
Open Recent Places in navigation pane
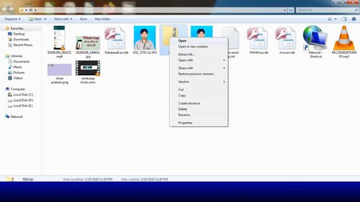click(x=22, y=45)
